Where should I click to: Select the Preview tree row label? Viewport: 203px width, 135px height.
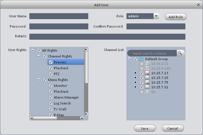coord(60,62)
